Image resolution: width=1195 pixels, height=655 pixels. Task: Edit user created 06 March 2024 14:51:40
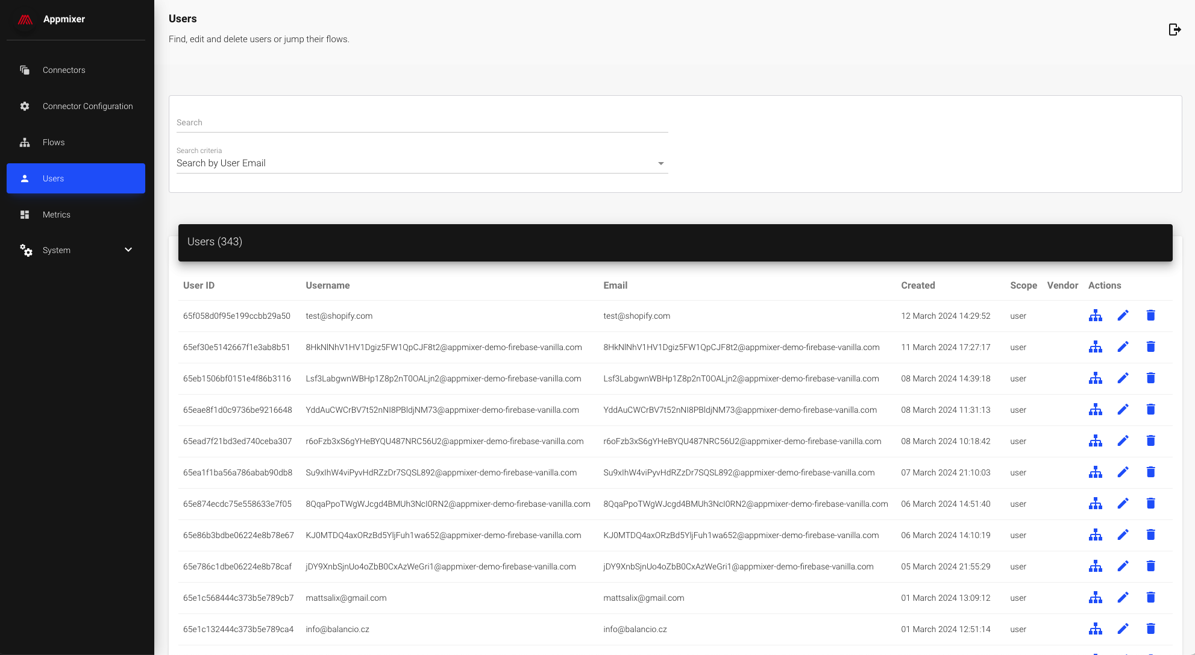point(1123,504)
